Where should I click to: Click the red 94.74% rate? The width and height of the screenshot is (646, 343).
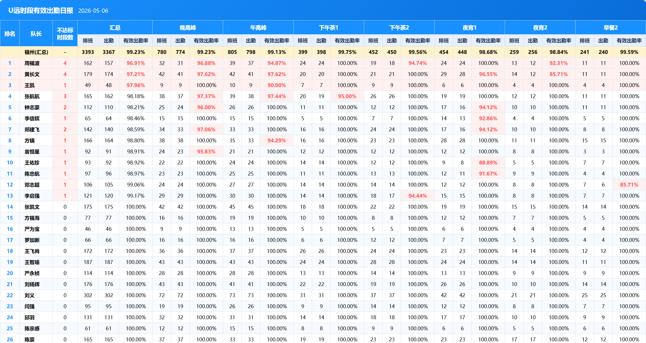[x=418, y=63]
